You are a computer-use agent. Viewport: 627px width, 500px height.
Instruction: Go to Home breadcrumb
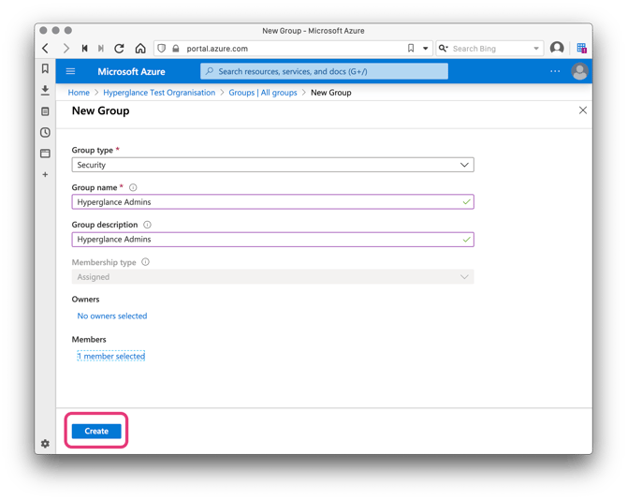click(x=79, y=93)
